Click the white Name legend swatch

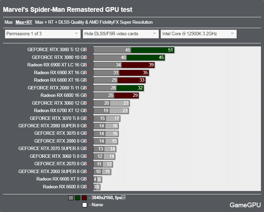(x=85, y=205)
